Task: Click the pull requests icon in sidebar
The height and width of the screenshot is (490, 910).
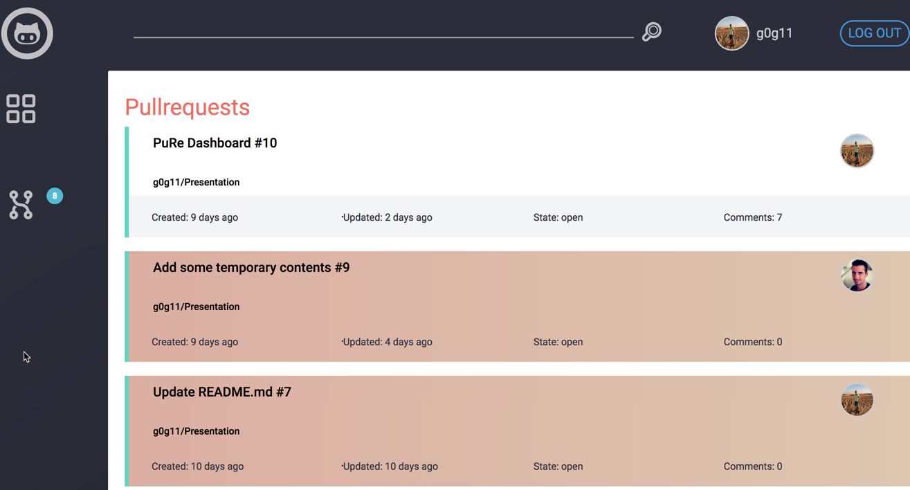Action: click(x=20, y=205)
